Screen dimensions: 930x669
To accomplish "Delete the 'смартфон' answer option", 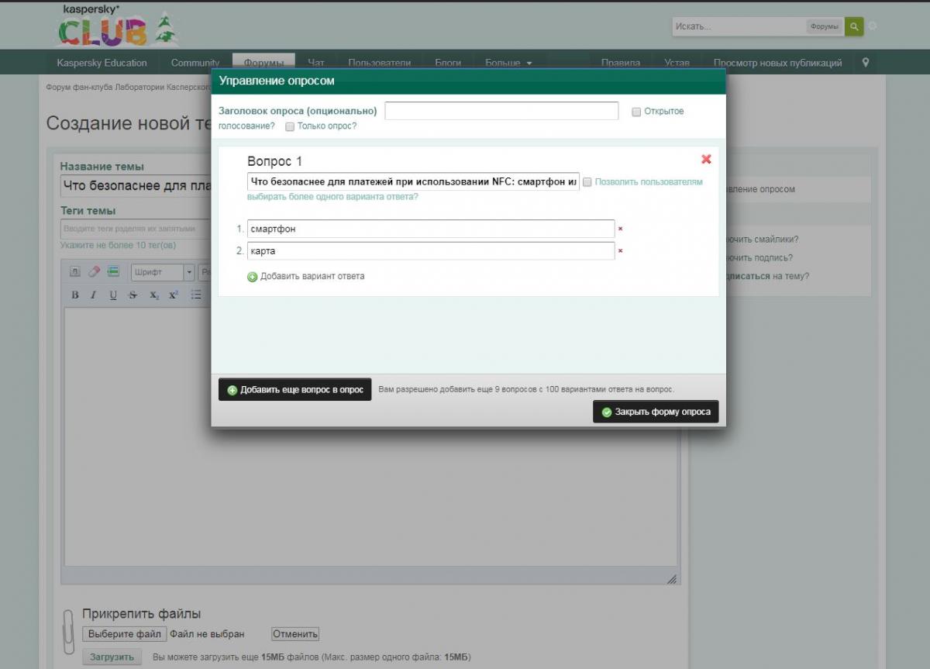I will [620, 229].
